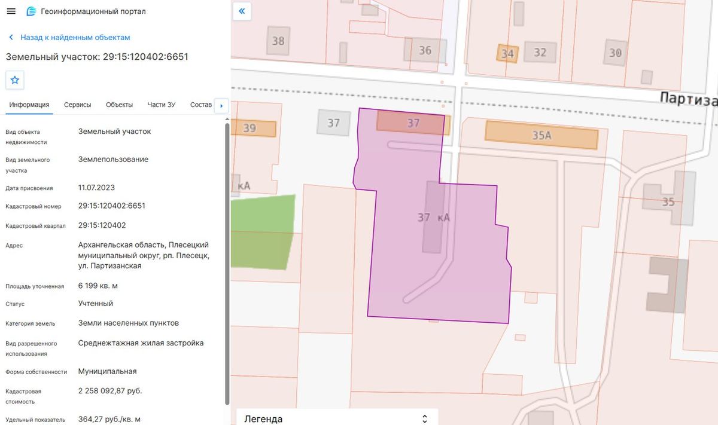Click the Геоинформационный портал title text

point(93,11)
